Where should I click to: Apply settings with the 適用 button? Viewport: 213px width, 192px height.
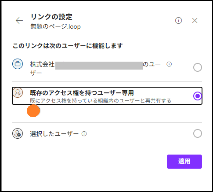pyautogui.click(x=184, y=162)
